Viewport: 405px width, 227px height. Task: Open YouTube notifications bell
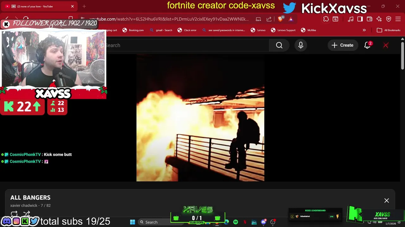pyautogui.click(x=367, y=45)
